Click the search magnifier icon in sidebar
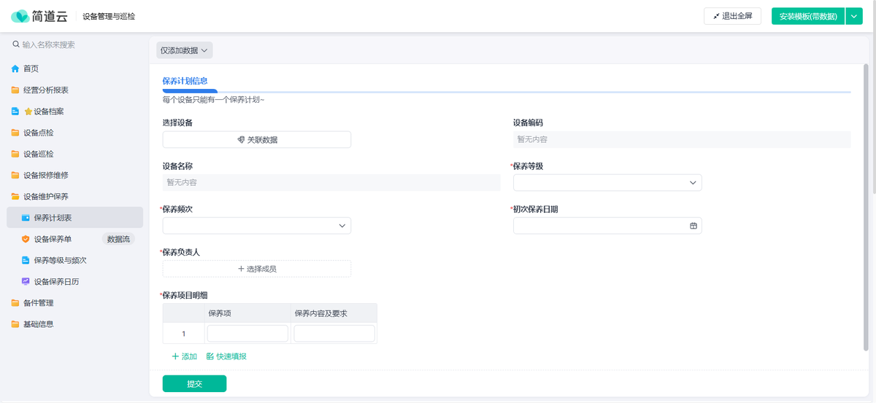Viewport: 876px width, 403px height. (16, 44)
